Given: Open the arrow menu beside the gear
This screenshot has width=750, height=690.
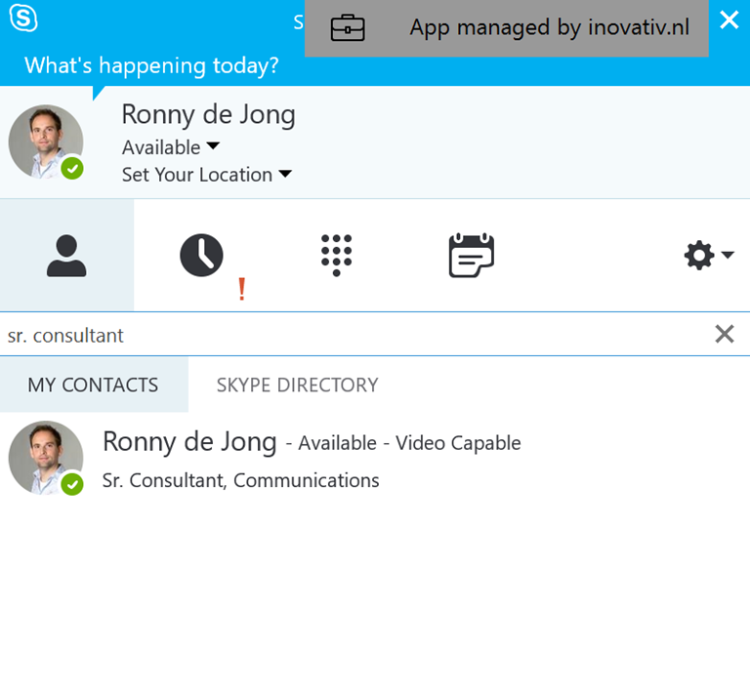Looking at the screenshot, I should (x=728, y=256).
